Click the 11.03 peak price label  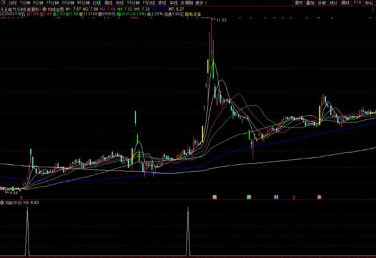(221, 20)
